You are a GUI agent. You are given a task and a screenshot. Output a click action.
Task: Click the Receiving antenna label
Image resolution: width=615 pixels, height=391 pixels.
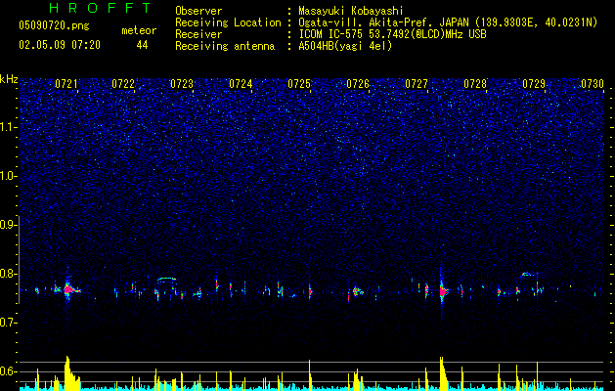(x=225, y=46)
